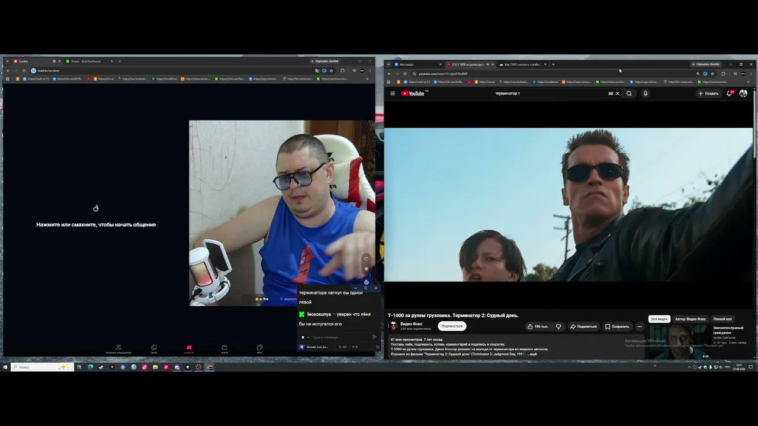Image resolution: width=758 pixels, height=426 pixels.
Task: Click the leososunya username in chat
Action: [x=320, y=314]
